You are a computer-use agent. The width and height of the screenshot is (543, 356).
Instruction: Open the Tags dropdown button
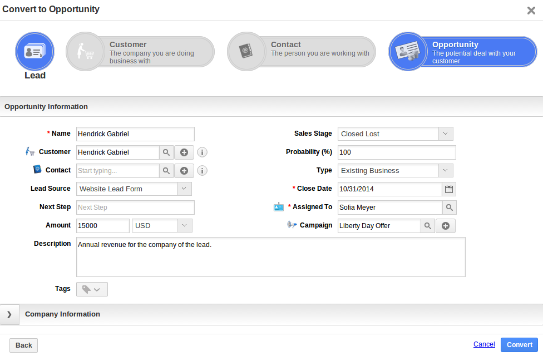(92, 289)
